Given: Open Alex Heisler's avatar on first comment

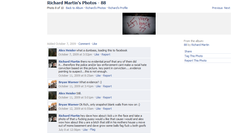Looking at the screenshot, I should pos(53,52).
